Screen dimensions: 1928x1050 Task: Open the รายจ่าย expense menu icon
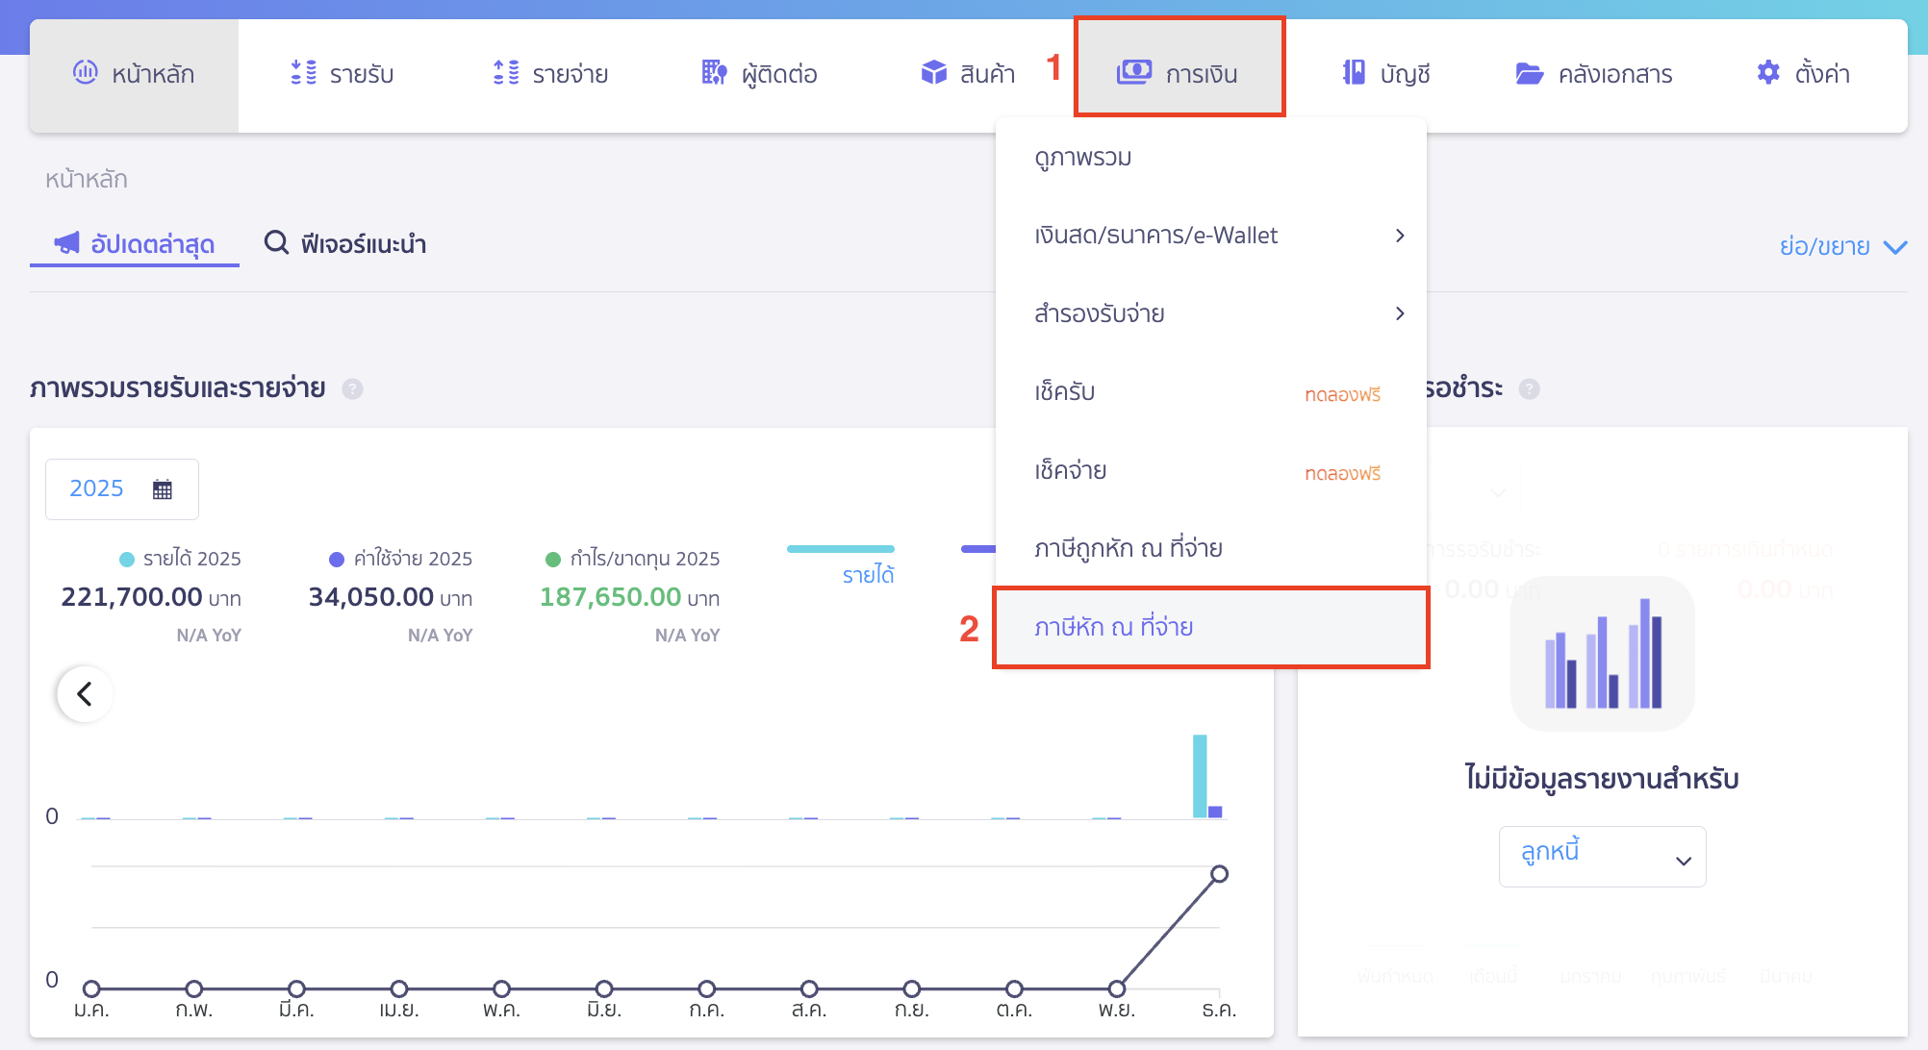click(506, 72)
